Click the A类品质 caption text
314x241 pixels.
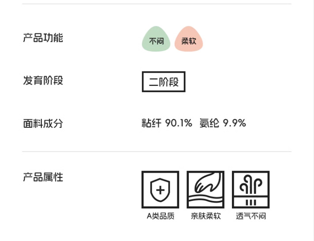160,216
